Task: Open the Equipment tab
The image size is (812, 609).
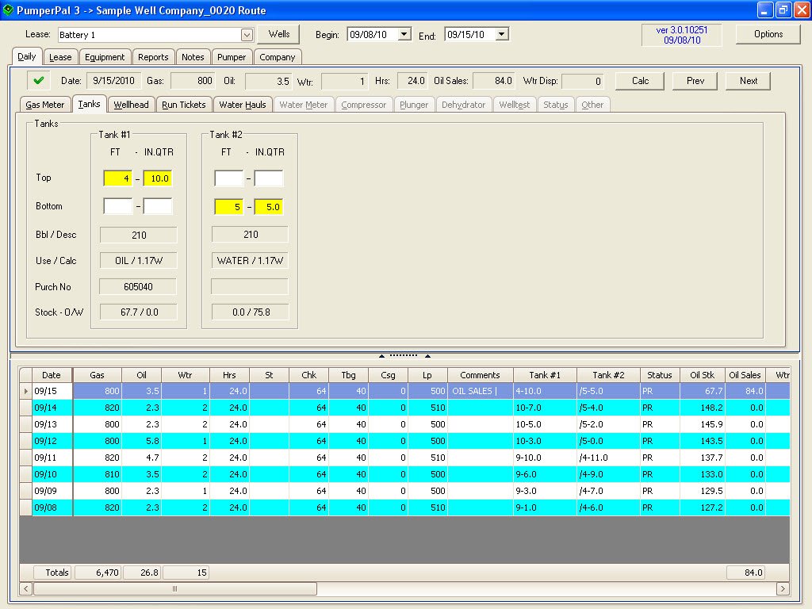Action: pos(105,57)
